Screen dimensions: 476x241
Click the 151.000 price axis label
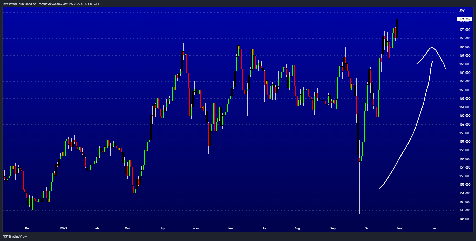[465, 193]
